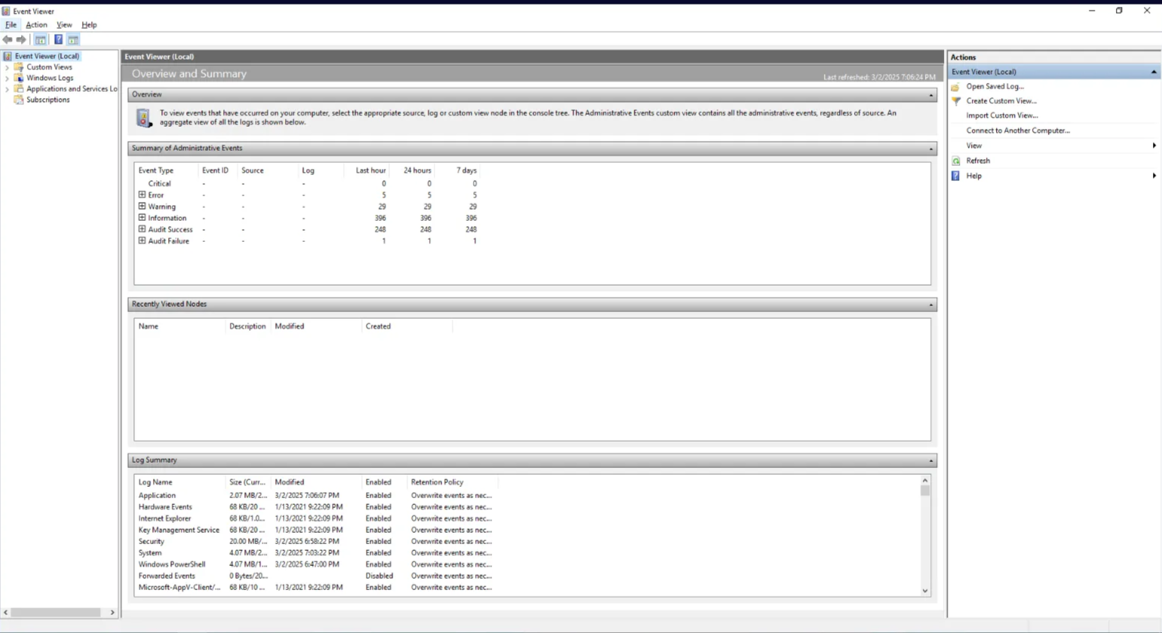Select the Hardware Events log row
1162x633 pixels.
pos(315,507)
